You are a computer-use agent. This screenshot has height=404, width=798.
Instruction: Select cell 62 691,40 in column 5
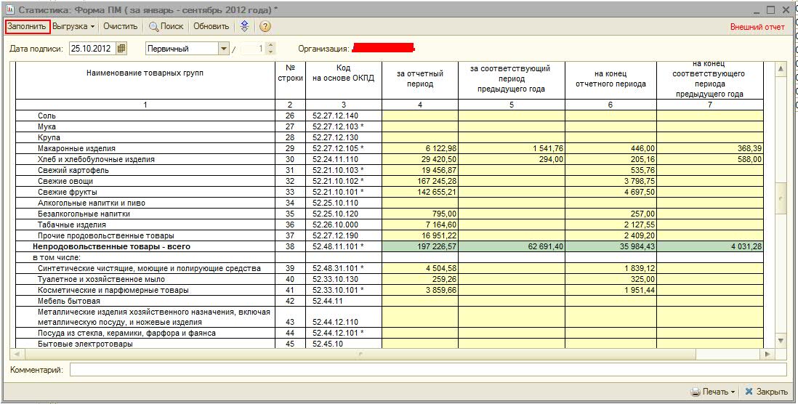[512, 246]
